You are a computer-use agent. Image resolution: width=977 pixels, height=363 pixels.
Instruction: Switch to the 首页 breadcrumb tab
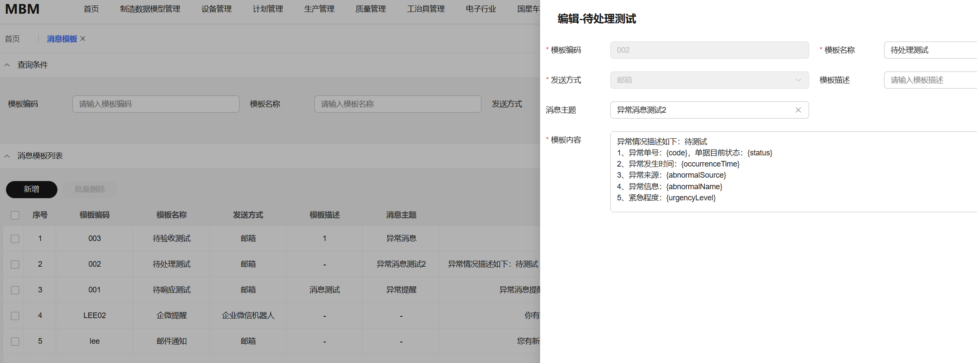12,39
